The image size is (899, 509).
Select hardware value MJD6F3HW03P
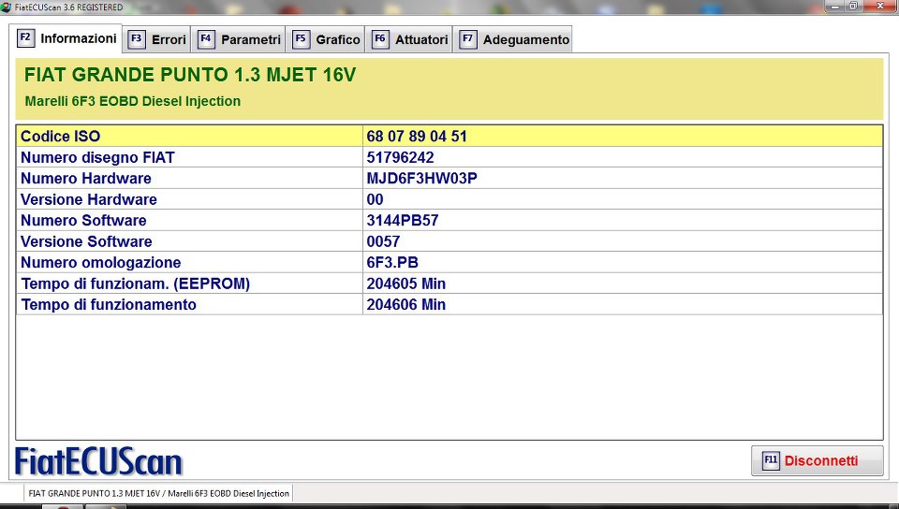422,178
